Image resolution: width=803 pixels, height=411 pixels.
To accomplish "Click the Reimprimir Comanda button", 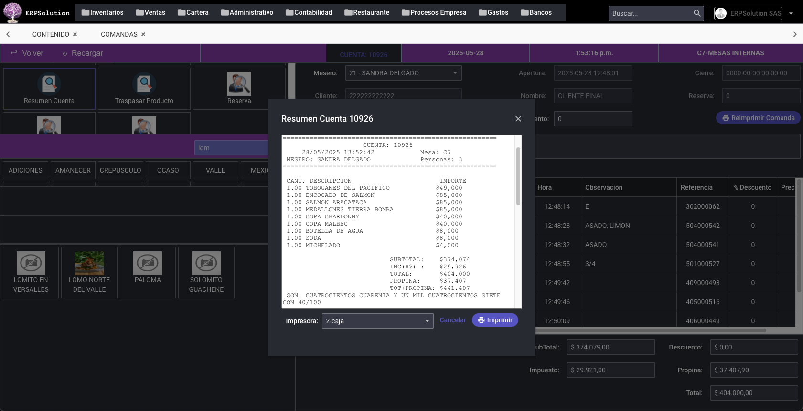I will tap(758, 118).
